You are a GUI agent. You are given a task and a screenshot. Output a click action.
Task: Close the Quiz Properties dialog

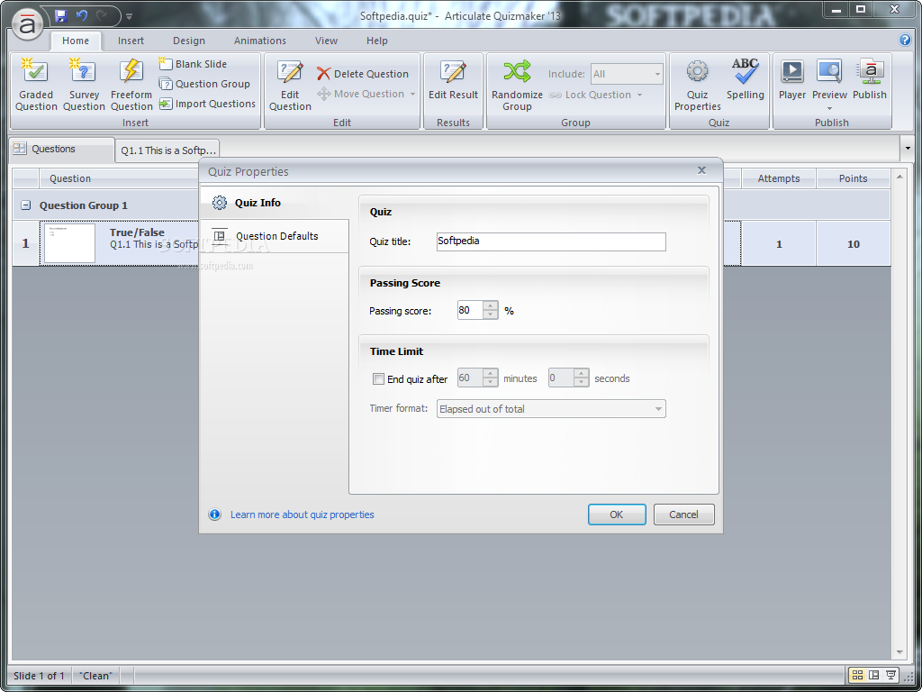pyautogui.click(x=701, y=170)
